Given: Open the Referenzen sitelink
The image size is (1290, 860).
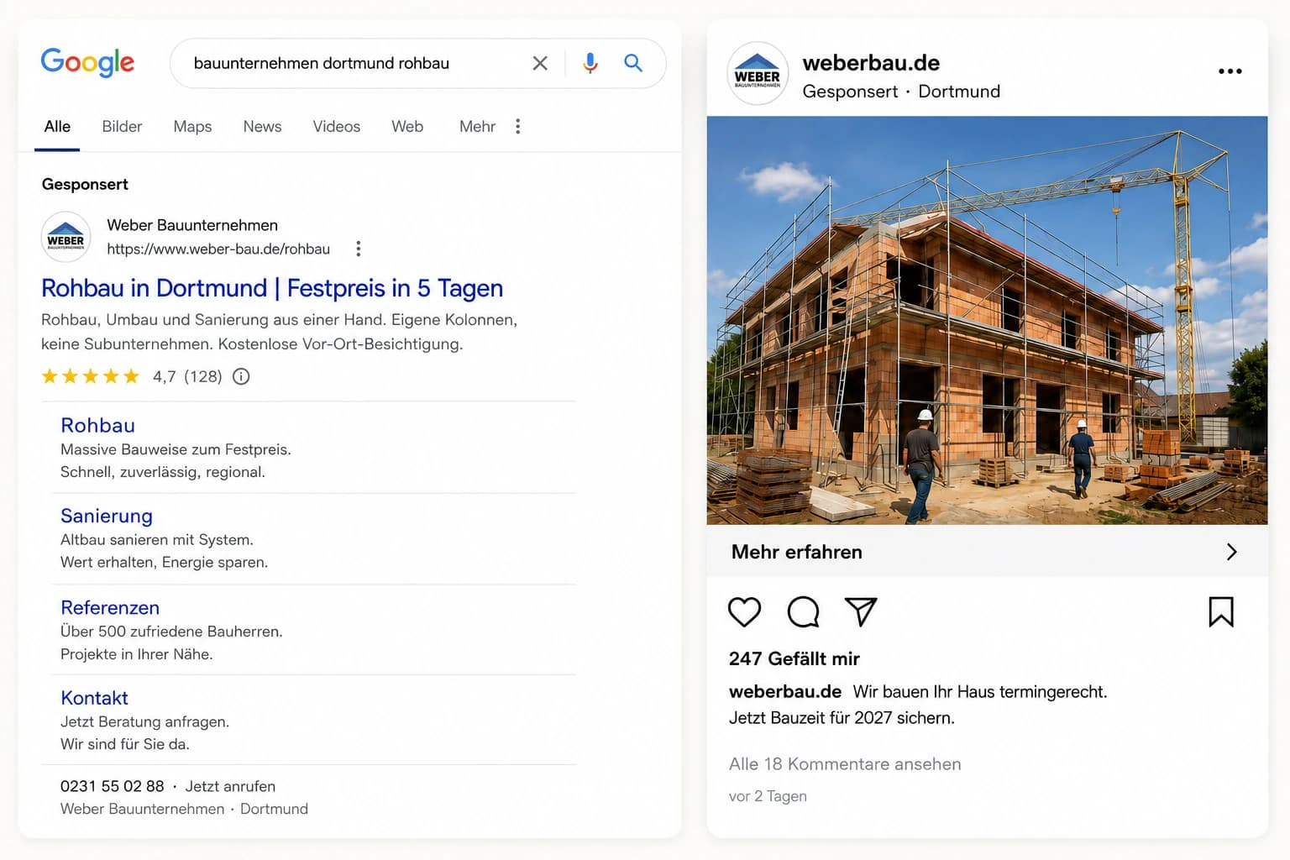Looking at the screenshot, I should tap(110, 607).
